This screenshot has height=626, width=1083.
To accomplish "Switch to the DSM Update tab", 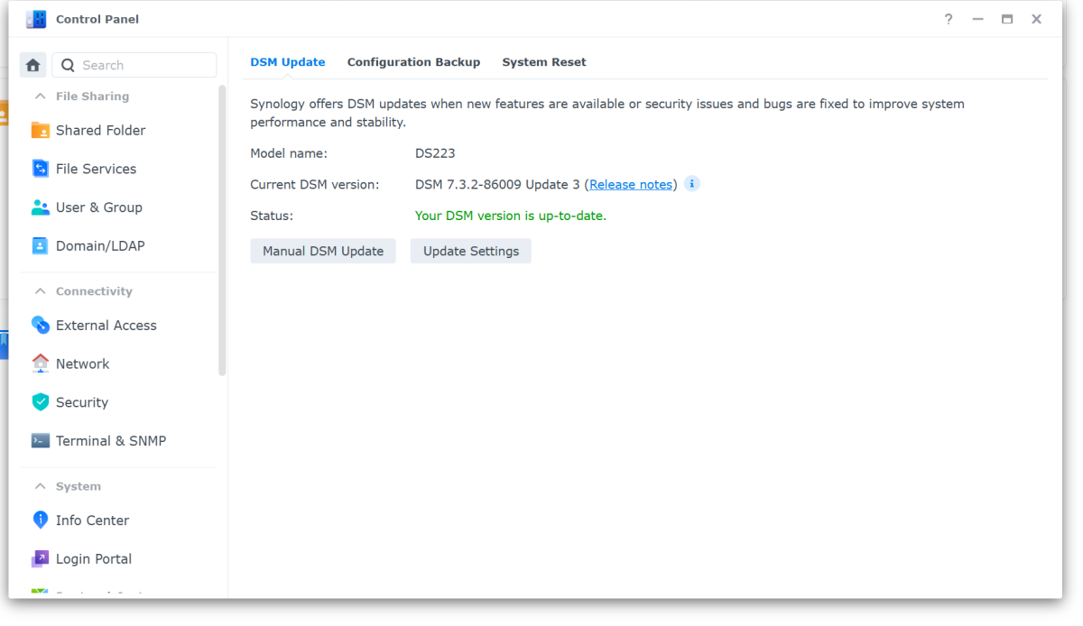I will (288, 62).
